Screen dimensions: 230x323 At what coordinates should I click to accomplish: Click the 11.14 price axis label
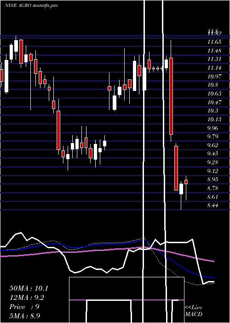point(214,68)
